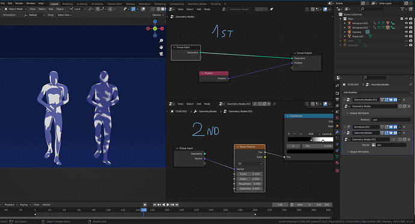This screenshot has width=415, height=224.
Task: Open the Local transform orientation dropdown
Action: [x=78, y=9]
